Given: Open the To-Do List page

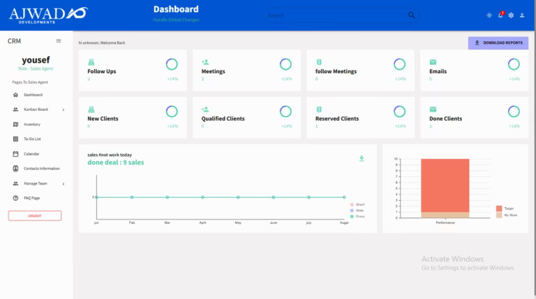Looking at the screenshot, I should click(33, 139).
